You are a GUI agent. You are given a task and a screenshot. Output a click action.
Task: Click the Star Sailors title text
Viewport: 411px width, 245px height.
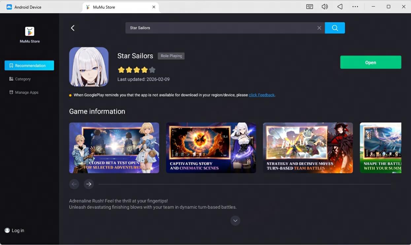[135, 56]
